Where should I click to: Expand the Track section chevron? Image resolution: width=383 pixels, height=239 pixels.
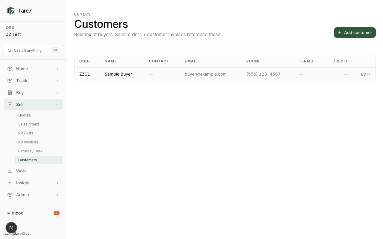57,81
